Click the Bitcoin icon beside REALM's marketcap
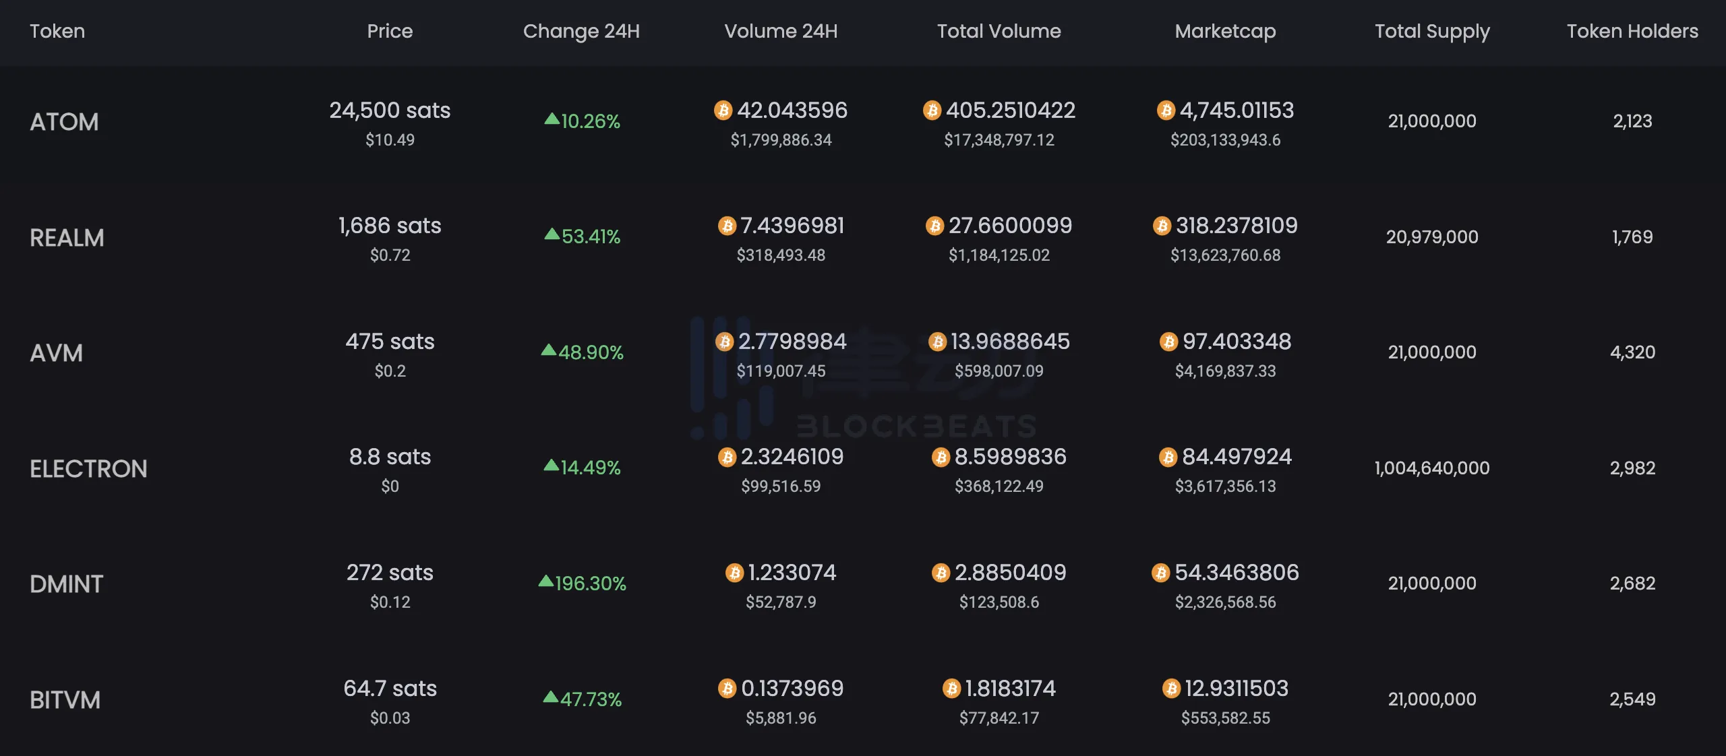1726x756 pixels. pyautogui.click(x=1162, y=226)
